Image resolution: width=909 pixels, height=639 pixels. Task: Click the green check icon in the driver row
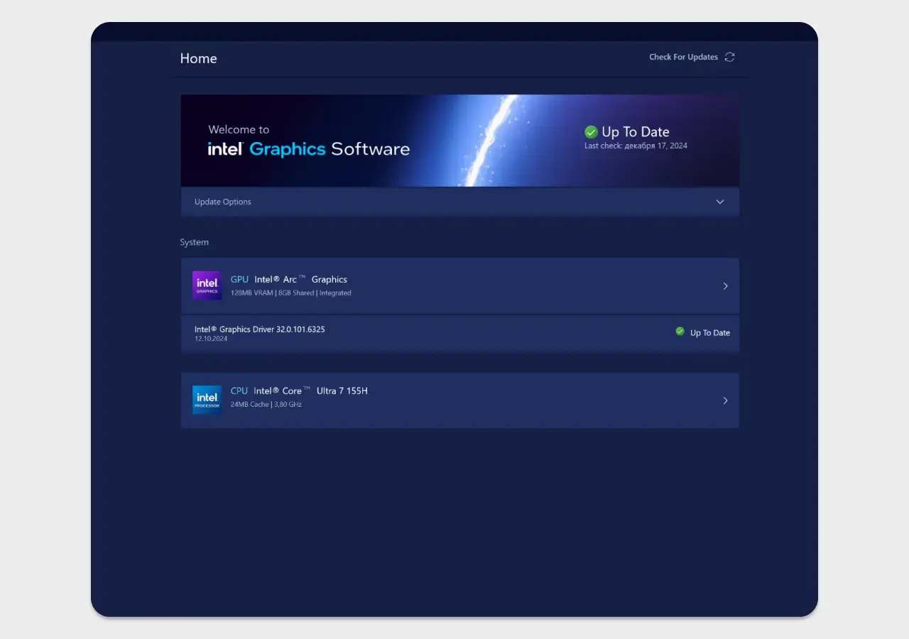[x=680, y=332]
